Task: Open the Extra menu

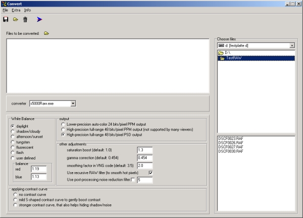Action: 16,10
